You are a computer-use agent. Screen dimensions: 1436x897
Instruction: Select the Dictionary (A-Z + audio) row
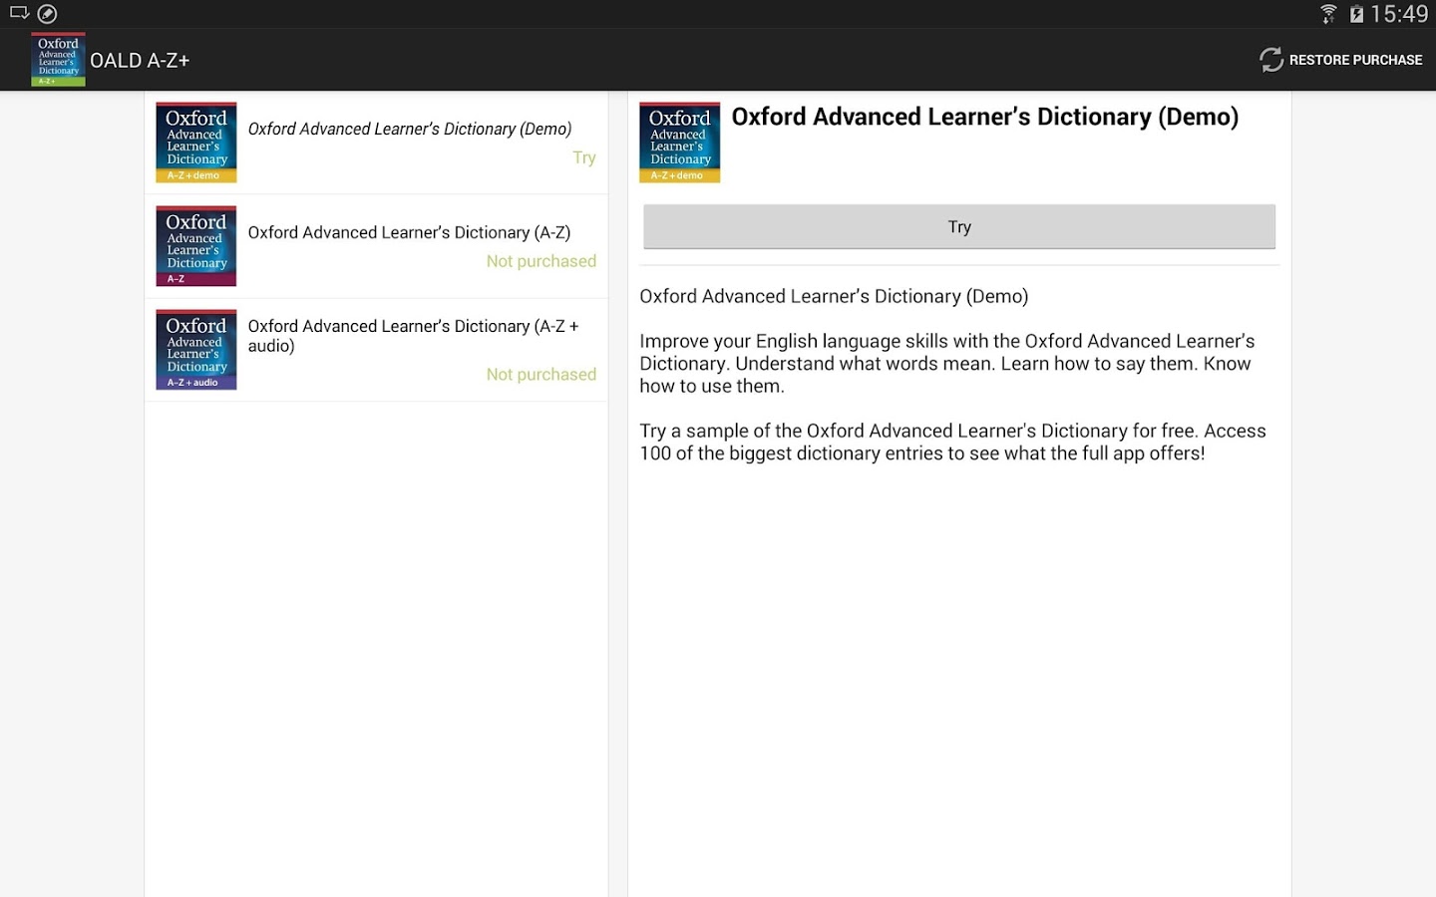pos(376,350)
